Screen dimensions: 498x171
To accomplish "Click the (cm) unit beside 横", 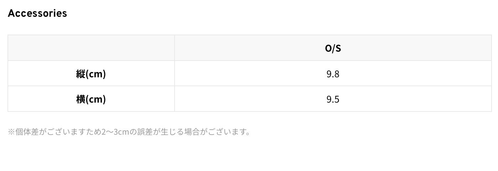I will point(95,99).
